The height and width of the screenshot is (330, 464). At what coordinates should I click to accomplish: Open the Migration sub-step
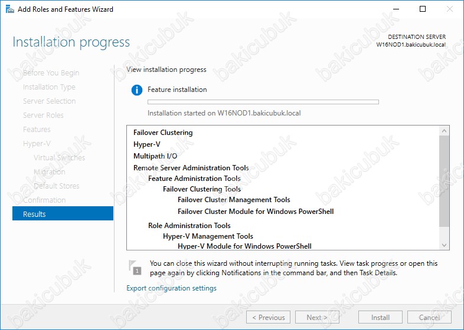pos(50,171)
